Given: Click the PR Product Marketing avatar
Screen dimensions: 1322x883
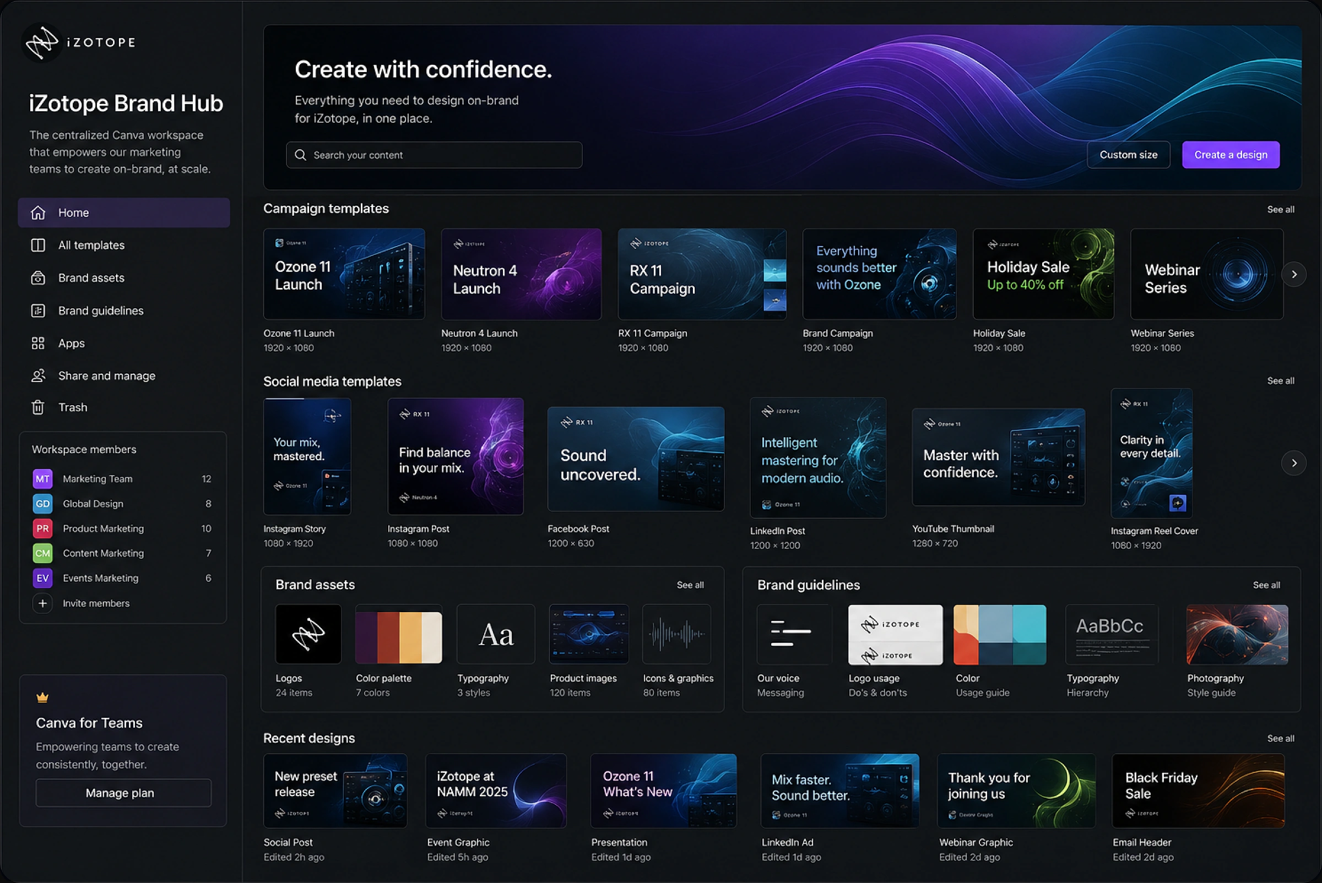Looking at the screenshot, I should 43,528.
